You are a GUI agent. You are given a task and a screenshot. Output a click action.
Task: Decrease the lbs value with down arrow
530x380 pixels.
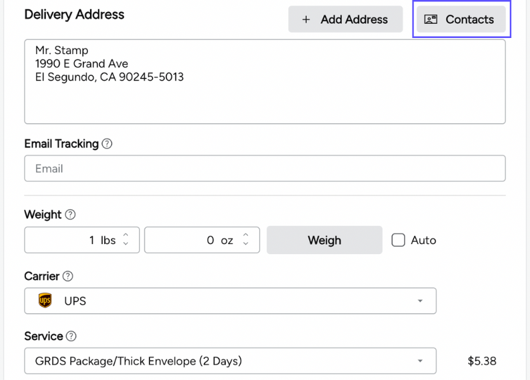pyautogui.click(x=127, y=244)
